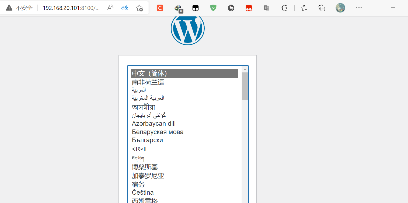Click the language list scrollbar thumb
Viewport: 408px width, 203px height.
[x=245, y=86]
